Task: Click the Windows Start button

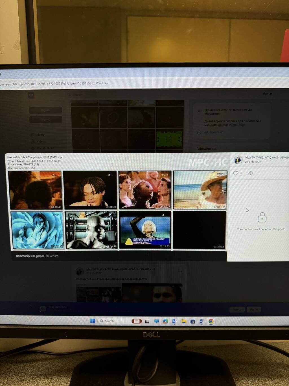Action: click(93, 321)
